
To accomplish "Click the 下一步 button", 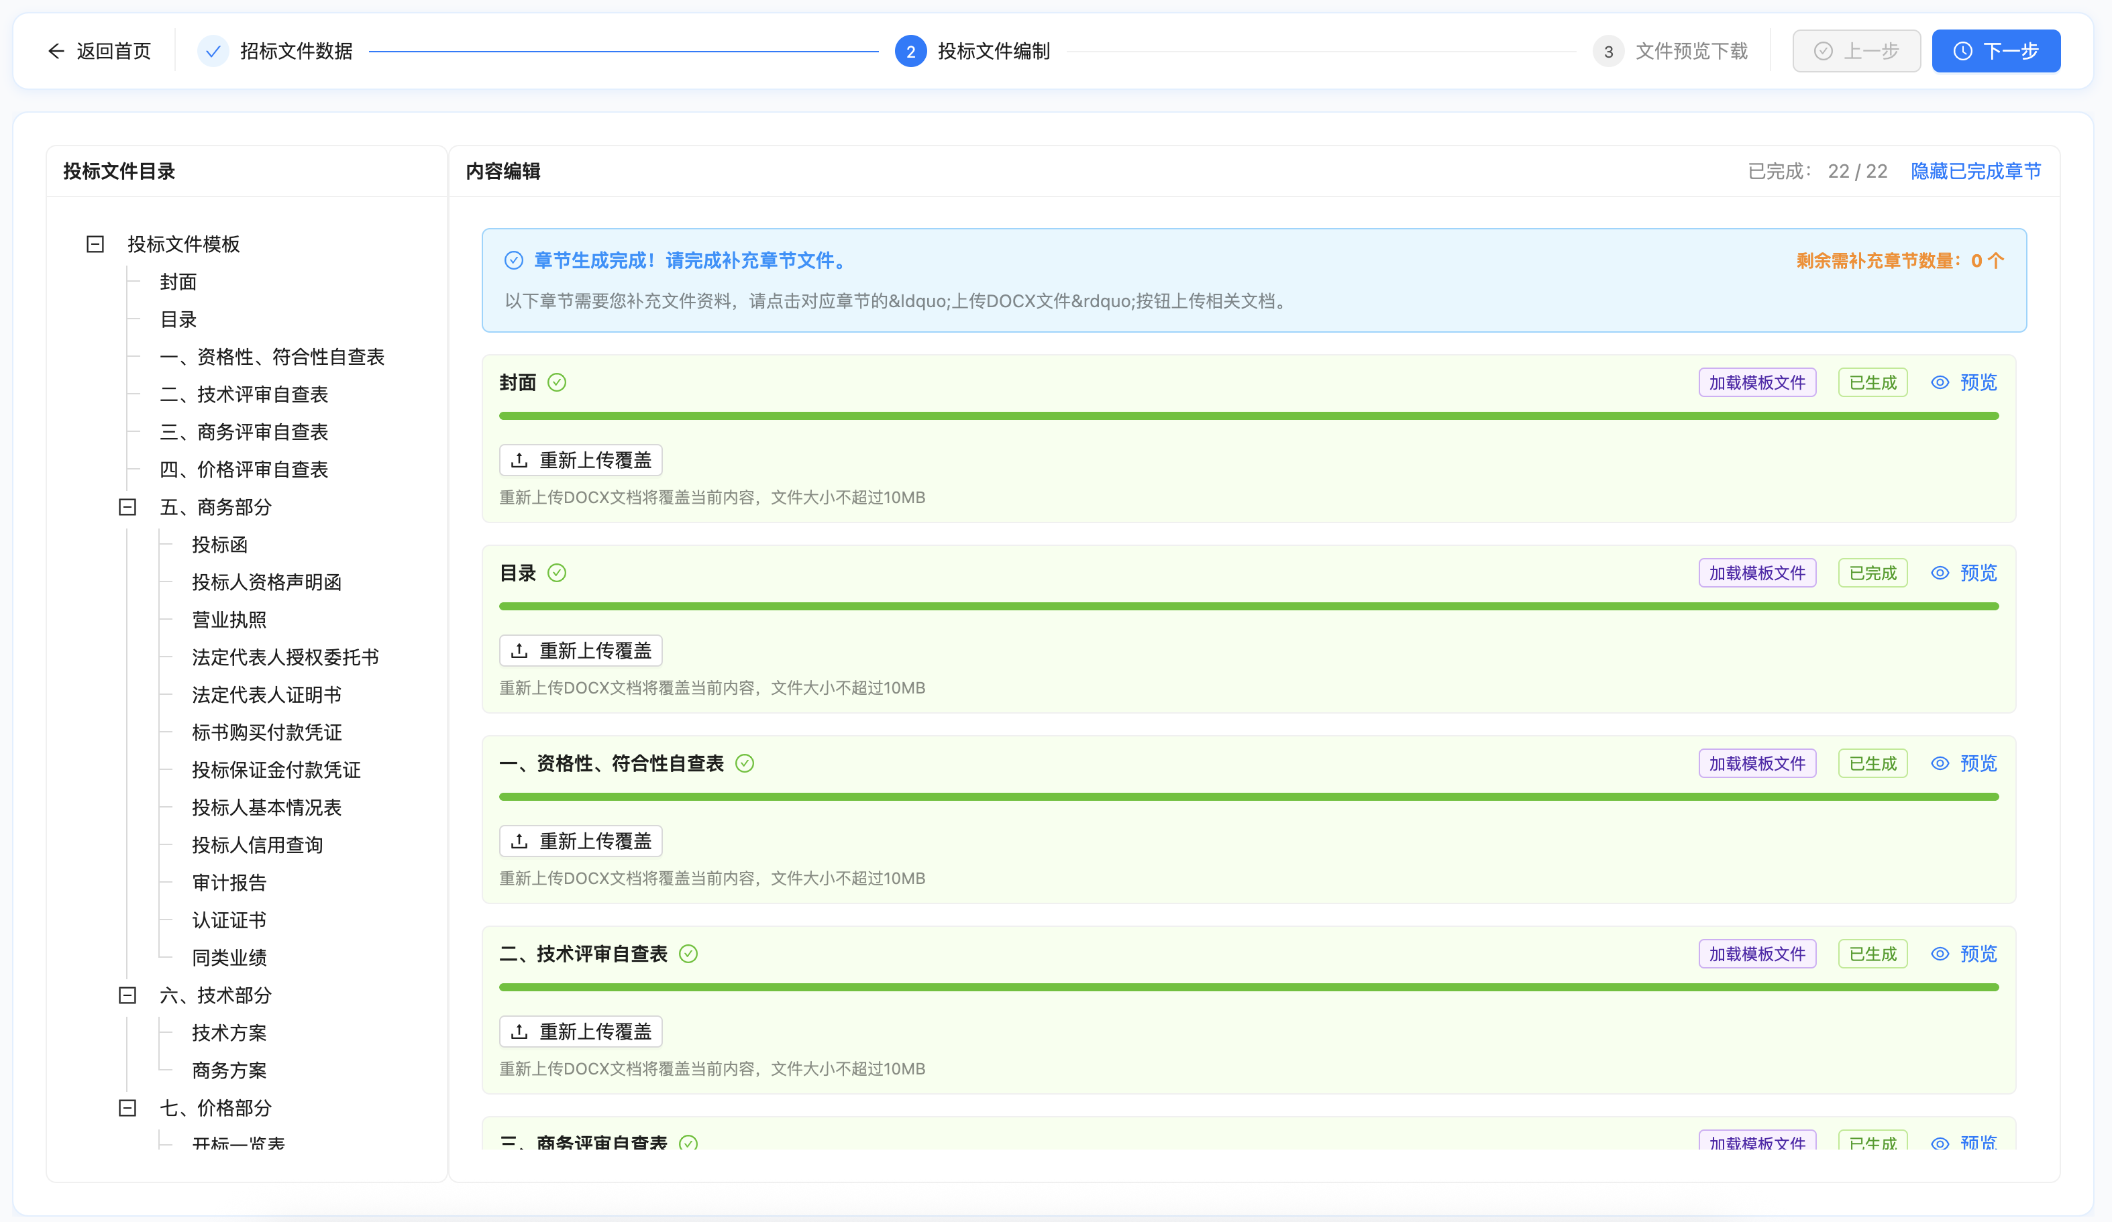I will click(x=1995, y=50).
